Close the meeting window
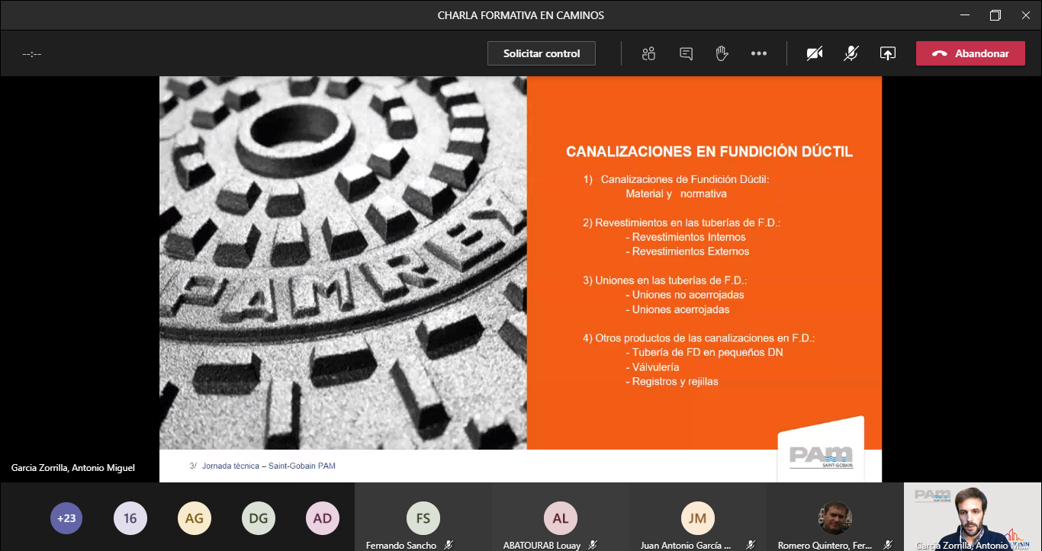The image size is (1042, 551). pos(1026,15)
